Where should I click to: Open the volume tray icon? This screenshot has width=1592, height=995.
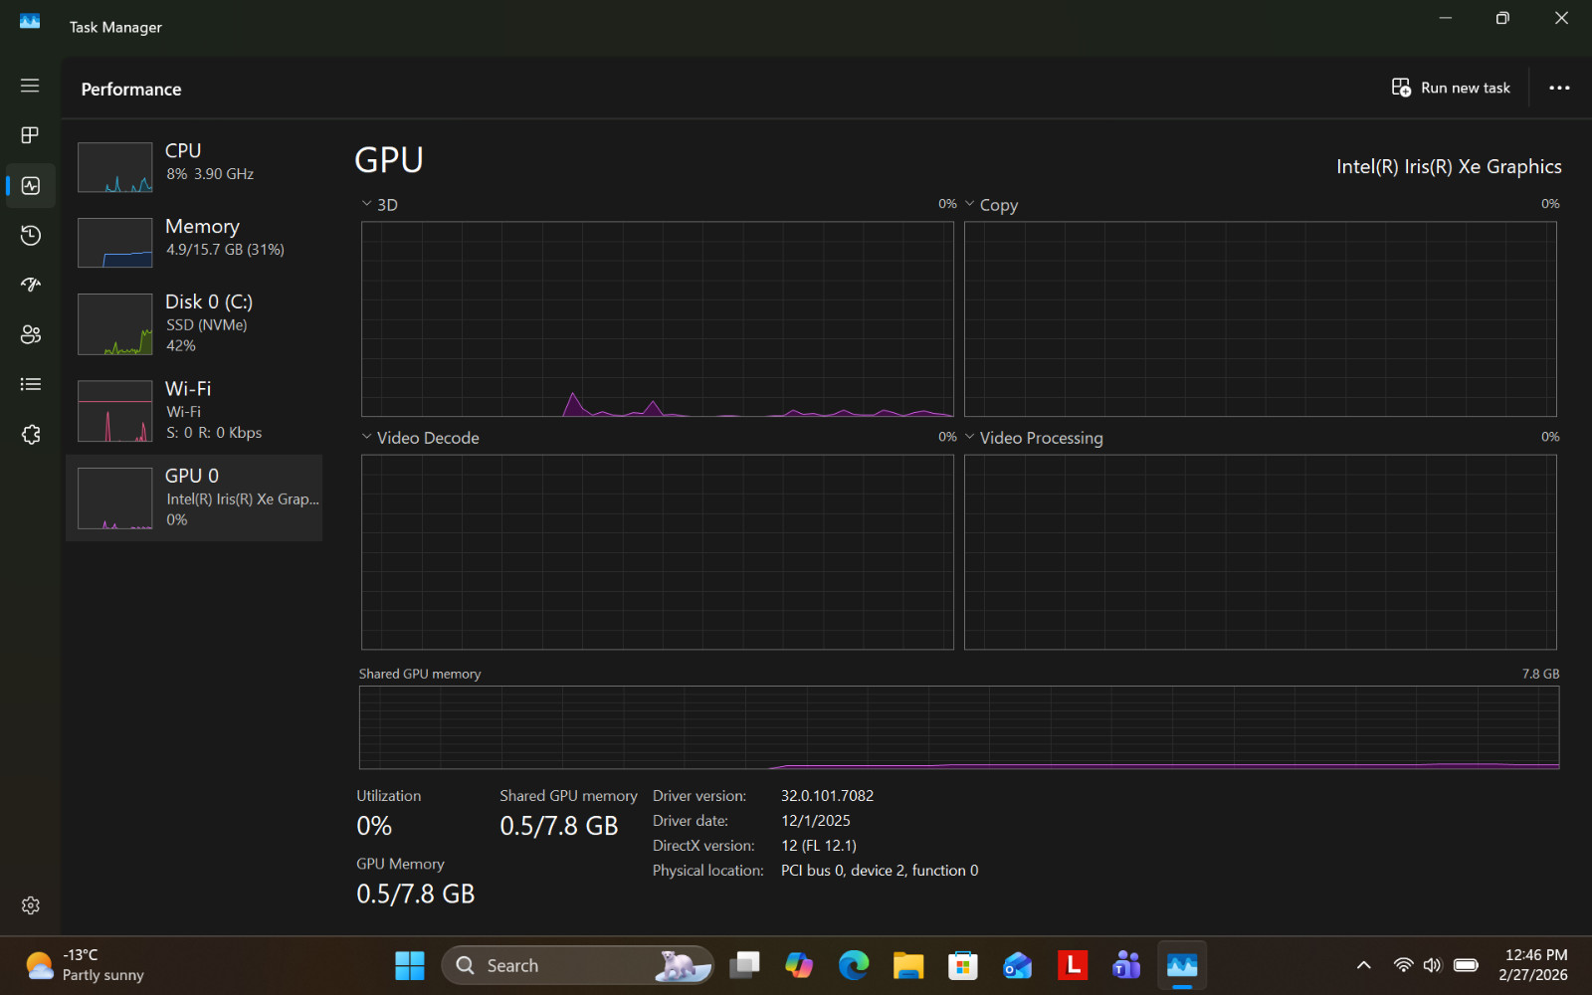pos(1432,965)
